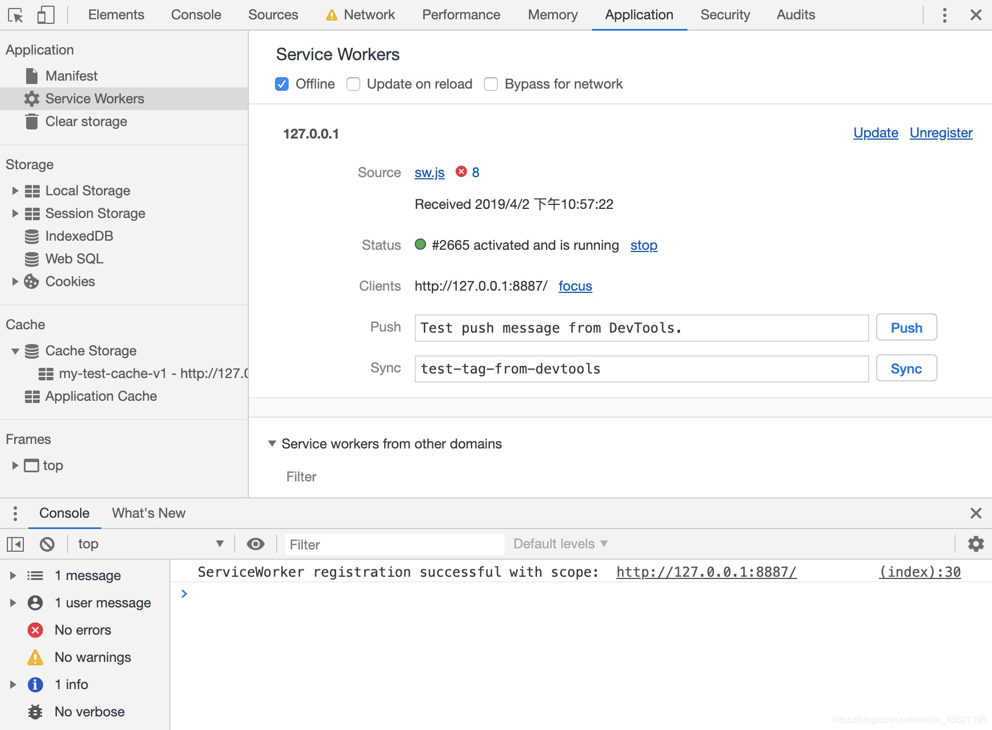Screen dimensions: 992x730
Task: Click the No verbose bug icon
Action: pos(35,712)
